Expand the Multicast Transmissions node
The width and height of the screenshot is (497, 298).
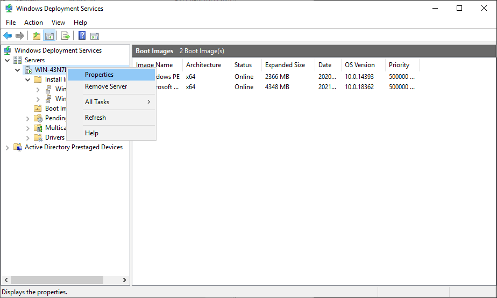[x=27, y=128]
